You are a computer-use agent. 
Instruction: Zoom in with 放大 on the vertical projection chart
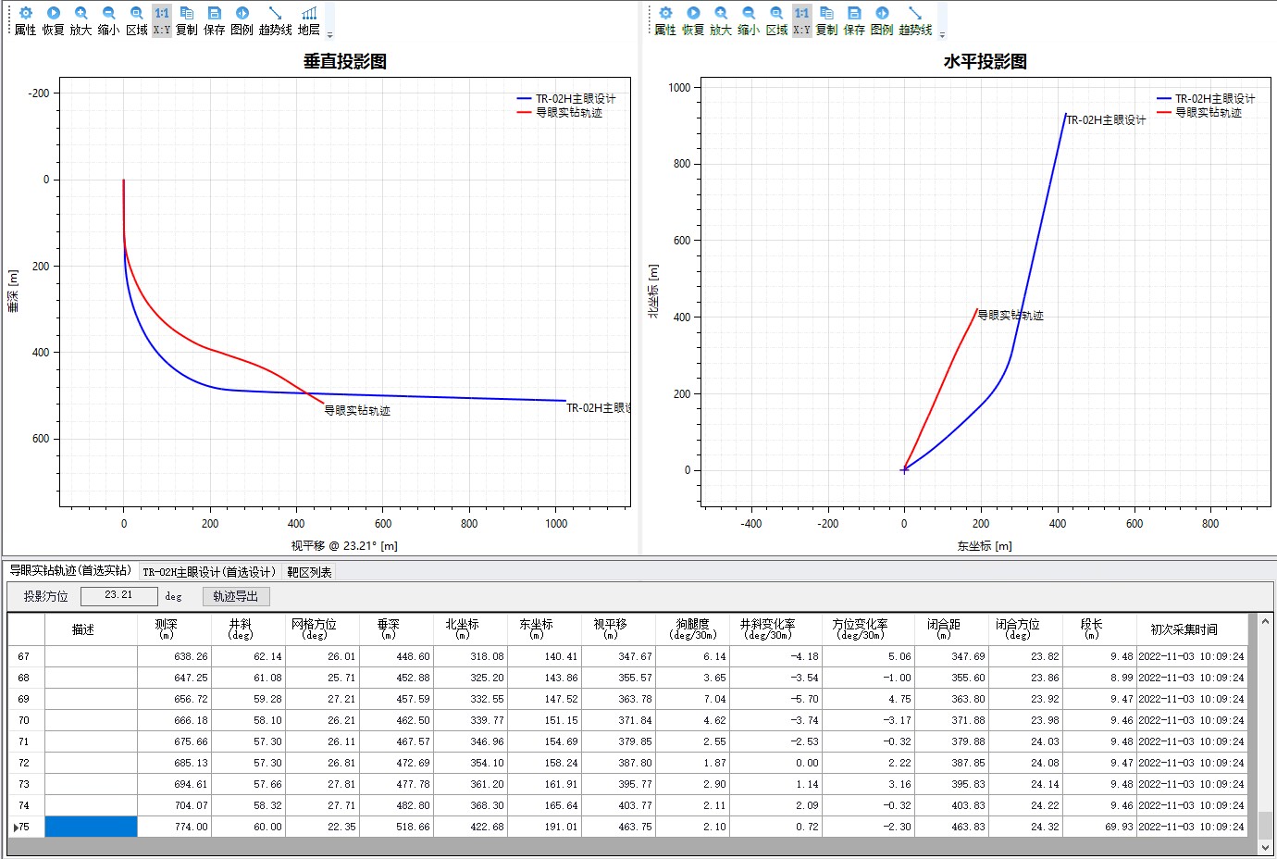click(81, 20)
